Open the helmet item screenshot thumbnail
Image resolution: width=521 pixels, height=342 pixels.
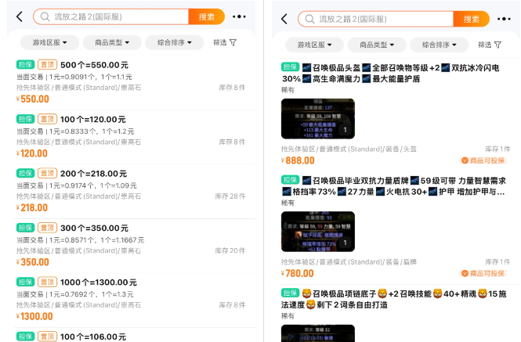tap(317, 118)
